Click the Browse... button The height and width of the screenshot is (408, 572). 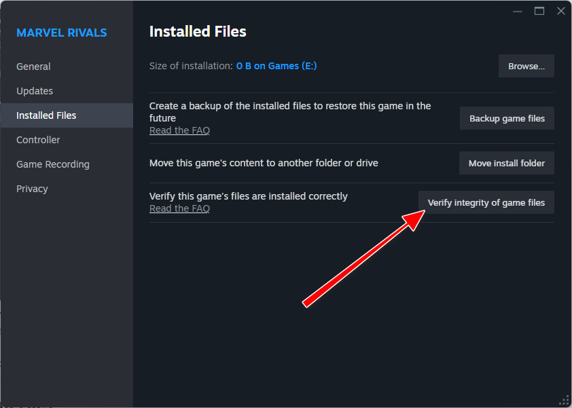click(526, 66)
